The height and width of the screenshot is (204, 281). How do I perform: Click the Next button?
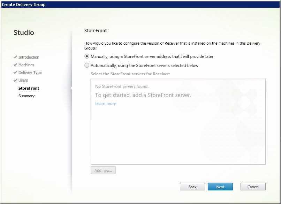(220, 187)
